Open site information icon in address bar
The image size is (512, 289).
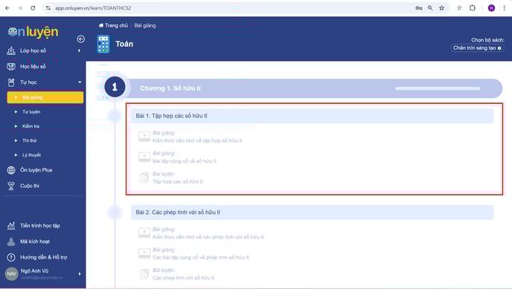[48, 8]
